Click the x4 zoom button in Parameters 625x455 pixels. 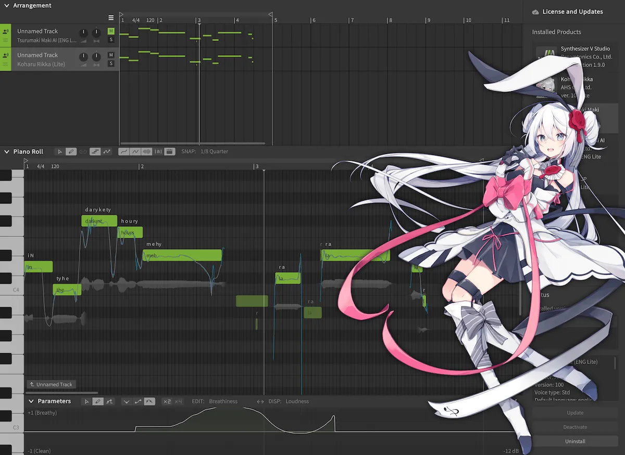pyautogui.click(x=179, y=401)
